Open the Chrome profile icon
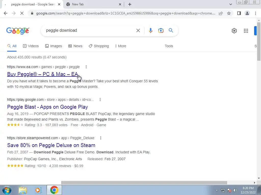The image size is (261, 195). (247, 13)
